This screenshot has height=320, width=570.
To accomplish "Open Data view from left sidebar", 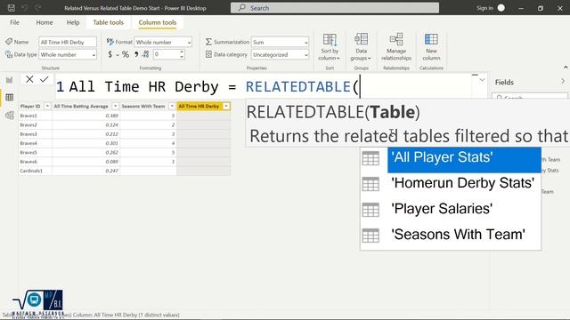I will pos(10,97).
